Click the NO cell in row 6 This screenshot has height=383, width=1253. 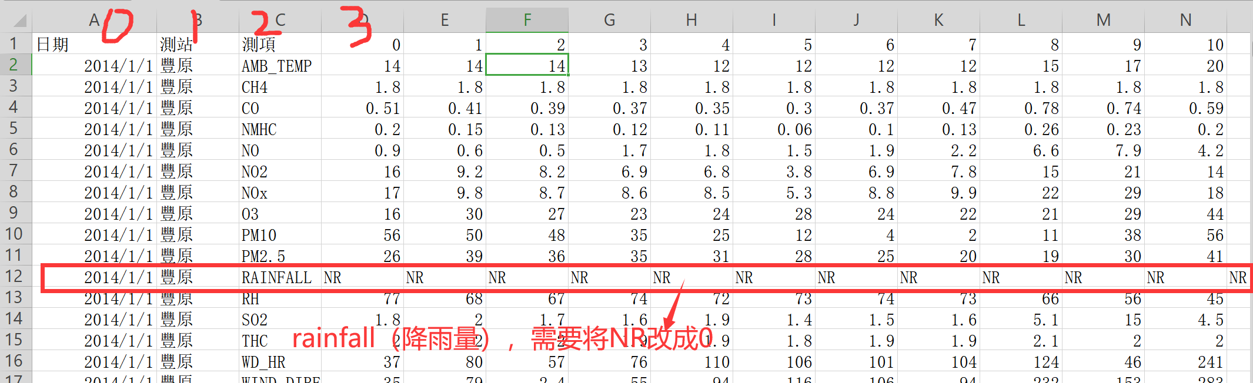280,150
